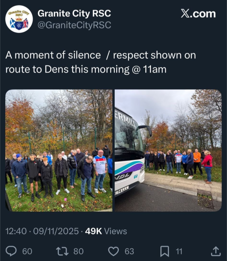This screenshot has width=227, height=261.
Task: Bookmark this post
Action: (164, 251)
